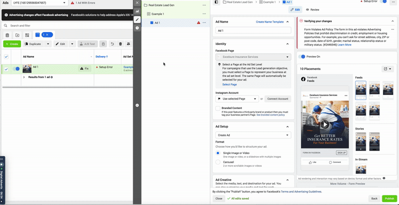Click the green Publish button
The height and width of the screenshot is (205, 399).
[x=389, y=198]
